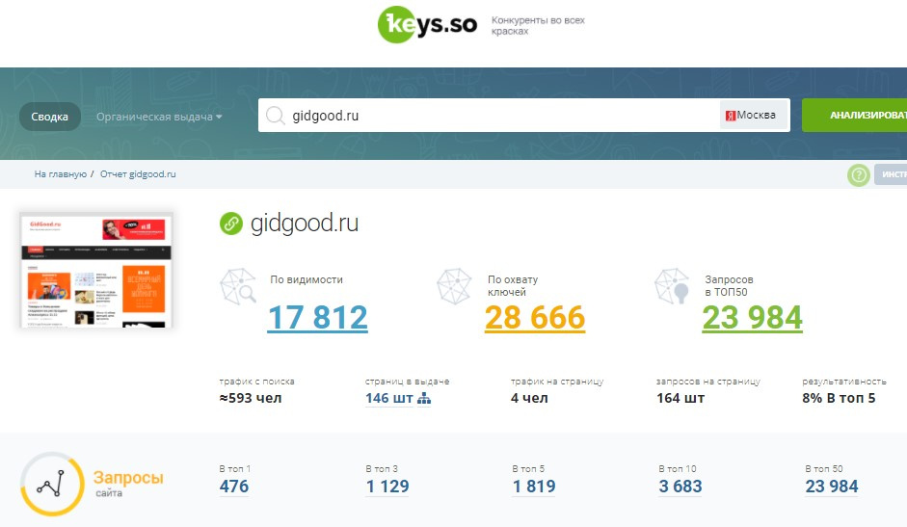The width and height of the screenshot is (907, 527).
Task: Click the gray Инстр button at right edge
Action: click(x=891, y=174)
